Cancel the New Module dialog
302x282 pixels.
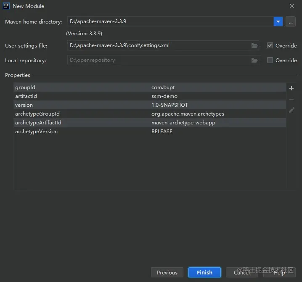(x=242, y=272)
